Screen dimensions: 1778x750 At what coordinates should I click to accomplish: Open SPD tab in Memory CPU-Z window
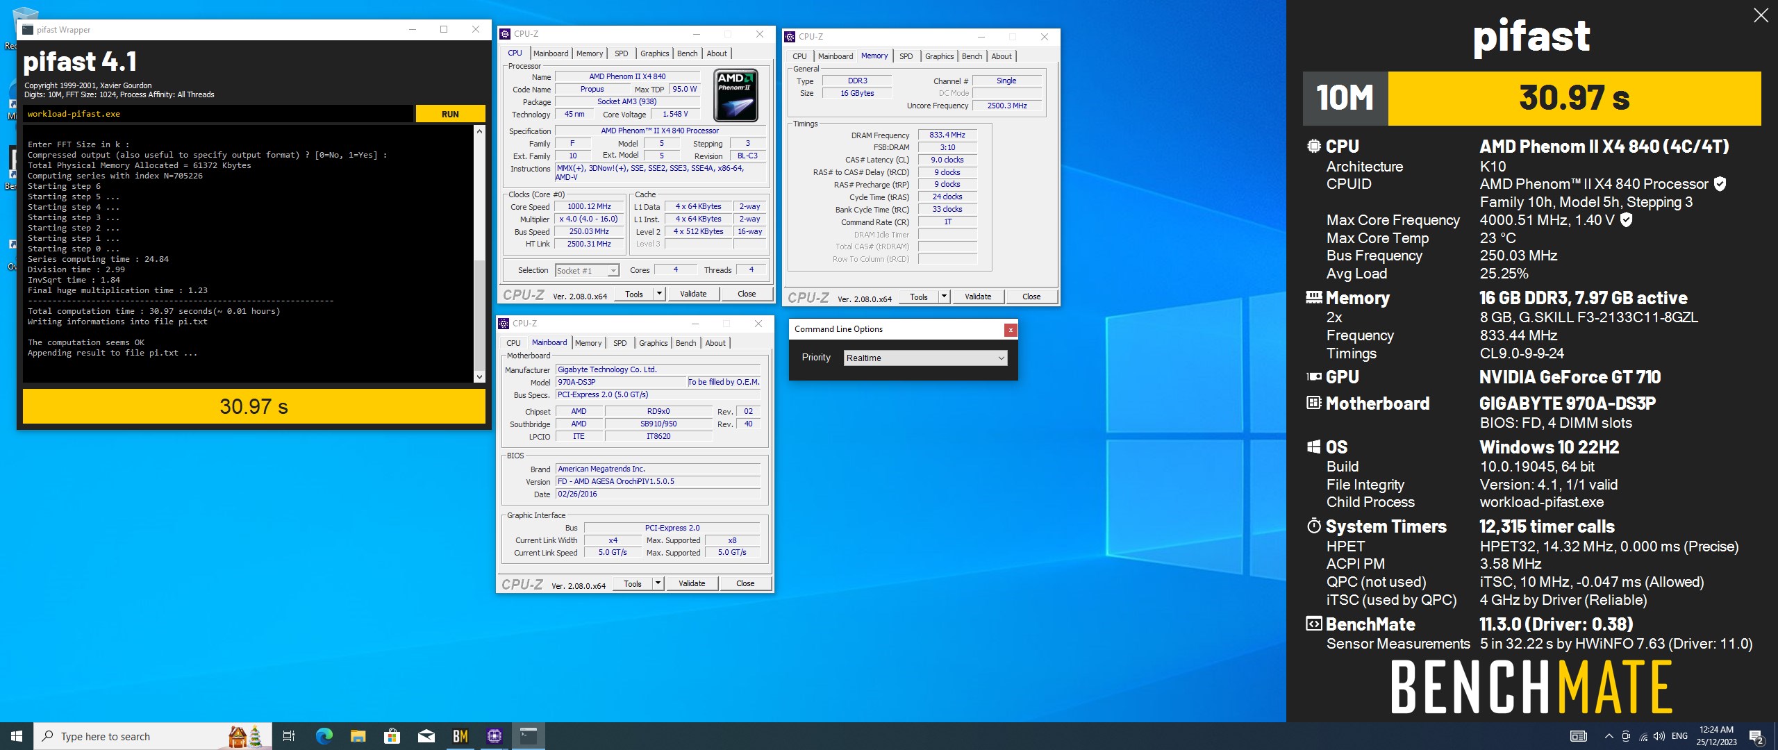pyautogui.click(x=906, y=56)
